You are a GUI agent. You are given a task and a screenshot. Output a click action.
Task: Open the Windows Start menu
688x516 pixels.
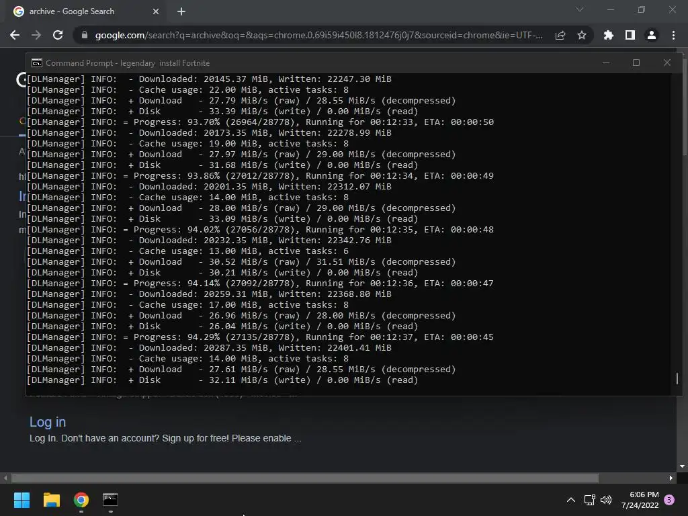pos(21,500)
